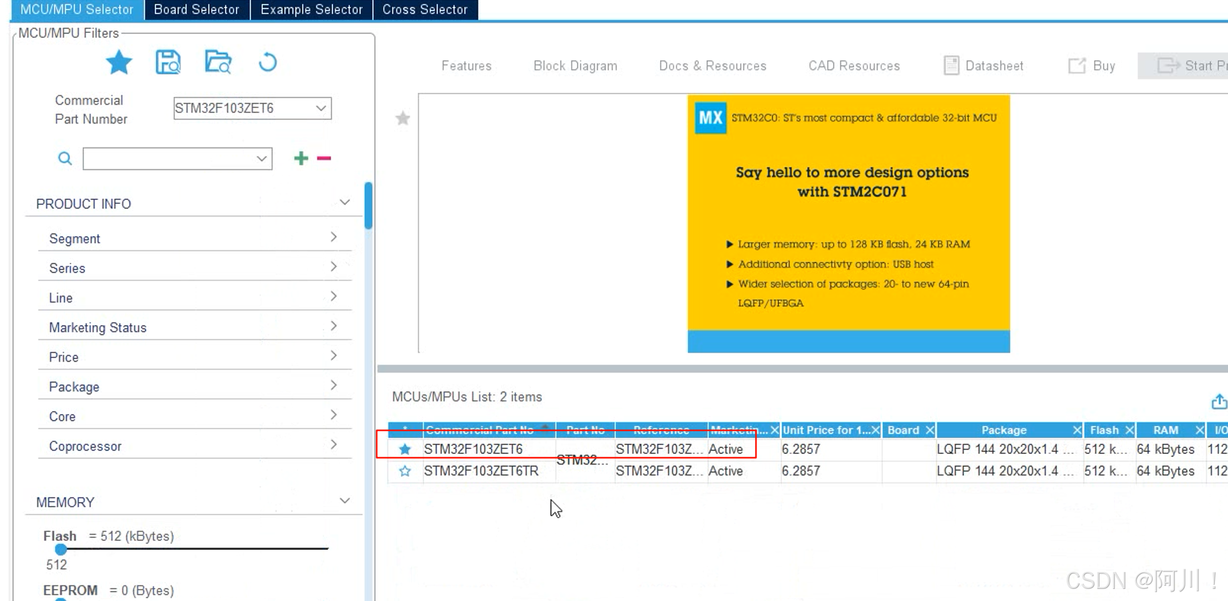
Task: Expand the Series filter
Action: [x=333, y=267]
